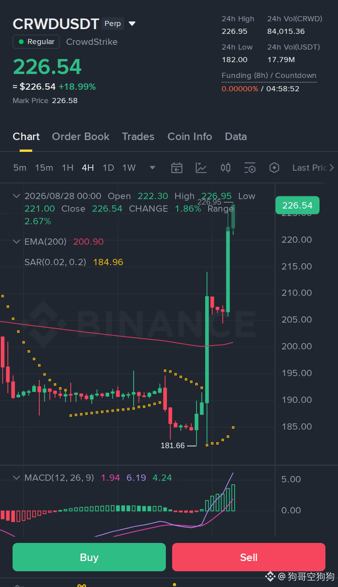Viewport: 338px width, 587px height.
Task: Tap the 24h Low value 182.00
Action: tap(235, 60)
